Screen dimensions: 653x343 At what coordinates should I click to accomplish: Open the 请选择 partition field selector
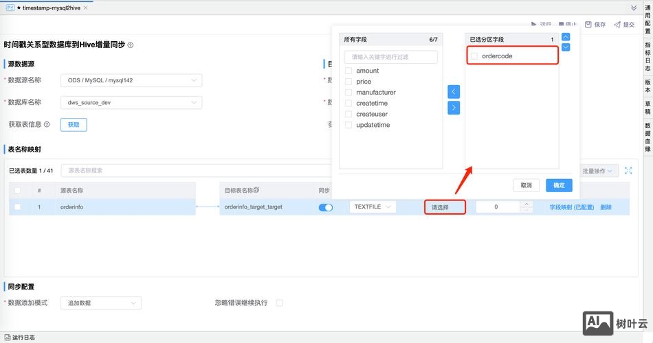445,207
